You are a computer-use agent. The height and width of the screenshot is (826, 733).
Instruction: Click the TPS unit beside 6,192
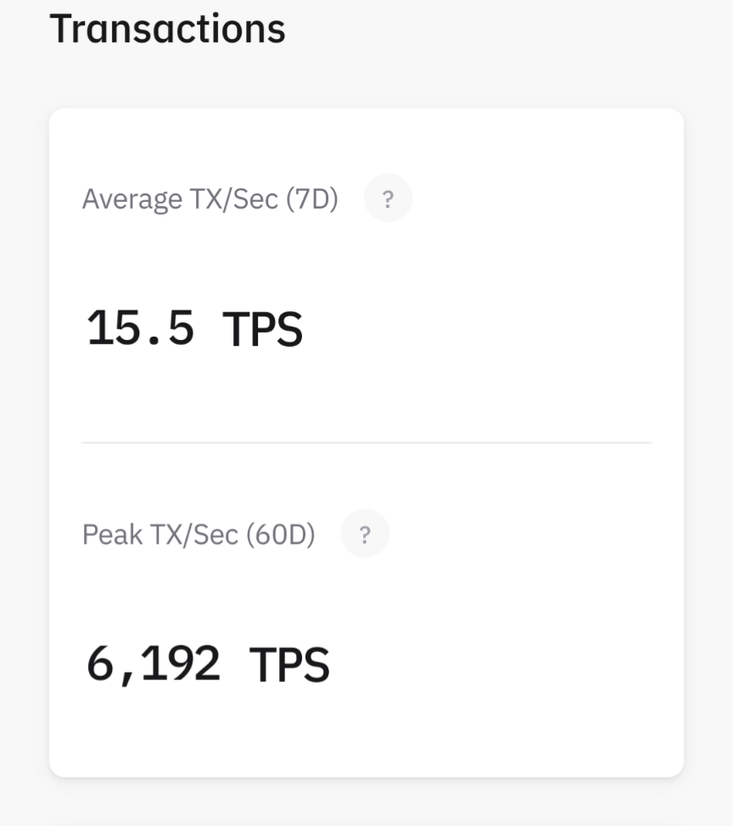[289, 664]
